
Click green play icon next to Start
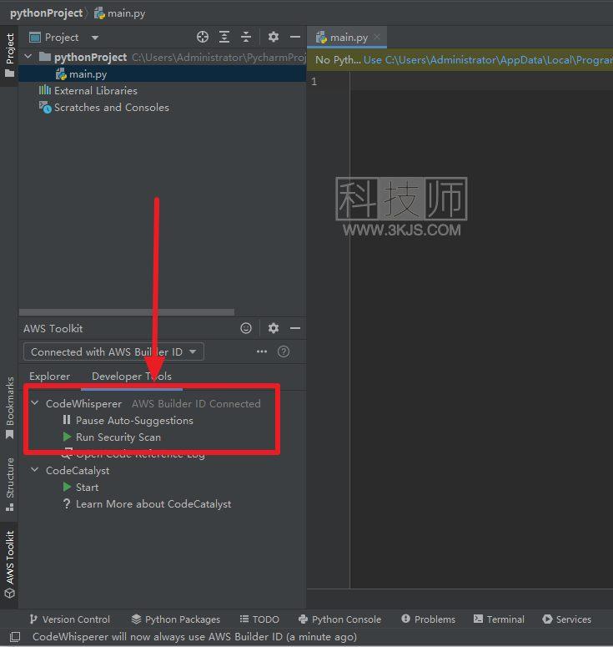pos(67,487)
